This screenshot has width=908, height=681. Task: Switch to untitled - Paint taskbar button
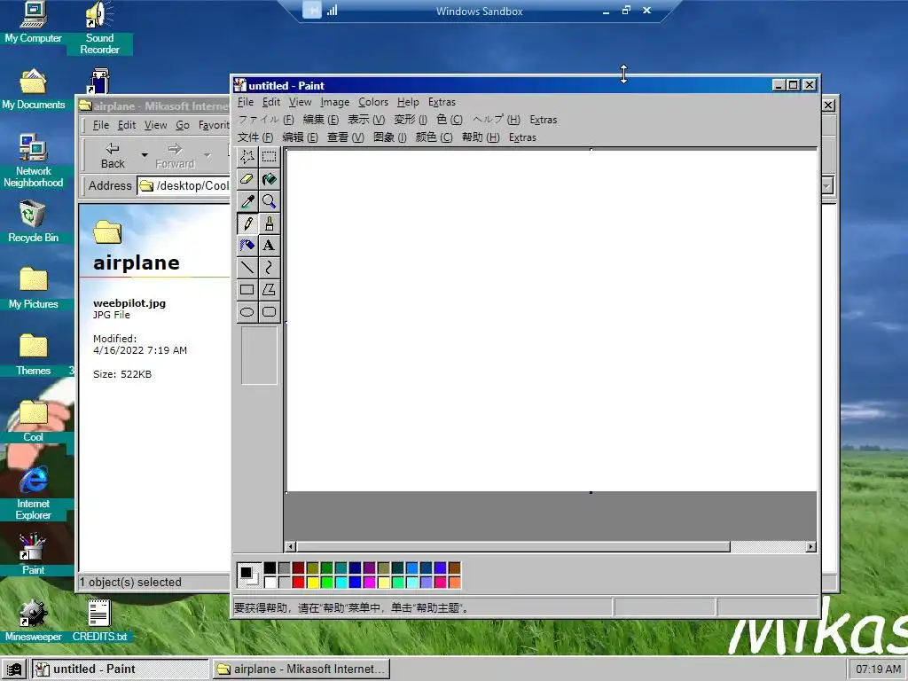(120, 669)
